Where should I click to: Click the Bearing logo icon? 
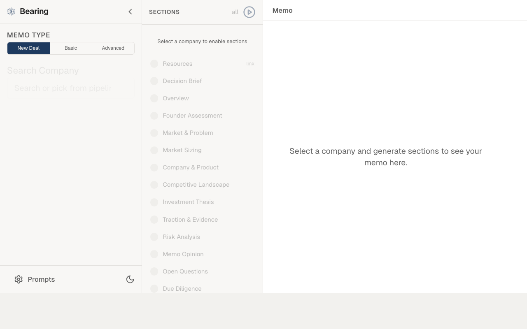[11, 12]
